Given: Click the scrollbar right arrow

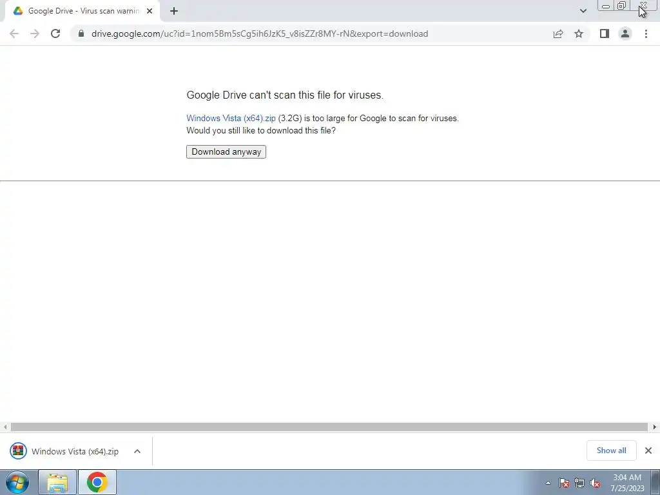Looking at the screenshot, I should pos(654,427).
